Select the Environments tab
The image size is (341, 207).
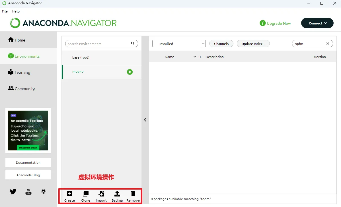28,56
